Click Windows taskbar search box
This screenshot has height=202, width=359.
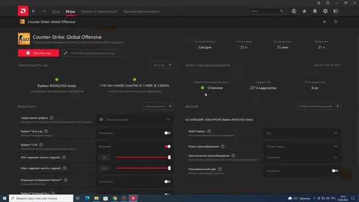[x=41, y=198]
